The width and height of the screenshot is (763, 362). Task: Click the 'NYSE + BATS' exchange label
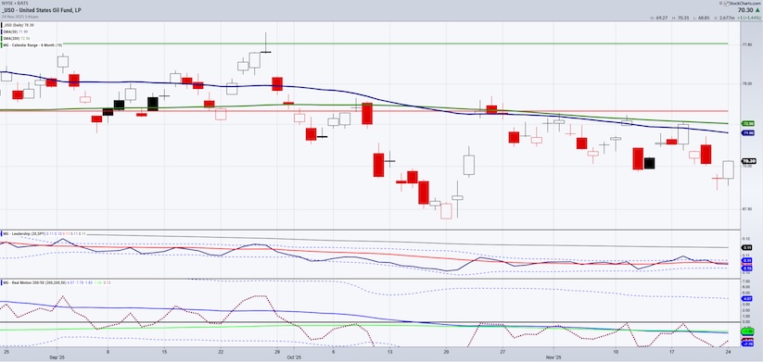pos(15,3)
